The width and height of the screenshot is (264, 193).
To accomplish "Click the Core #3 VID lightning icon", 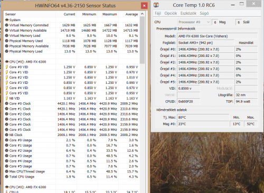I will (x=7, y=83).
